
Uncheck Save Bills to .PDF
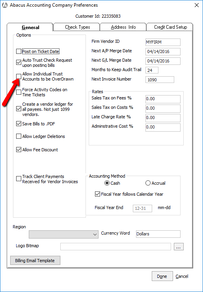(19, 124)
